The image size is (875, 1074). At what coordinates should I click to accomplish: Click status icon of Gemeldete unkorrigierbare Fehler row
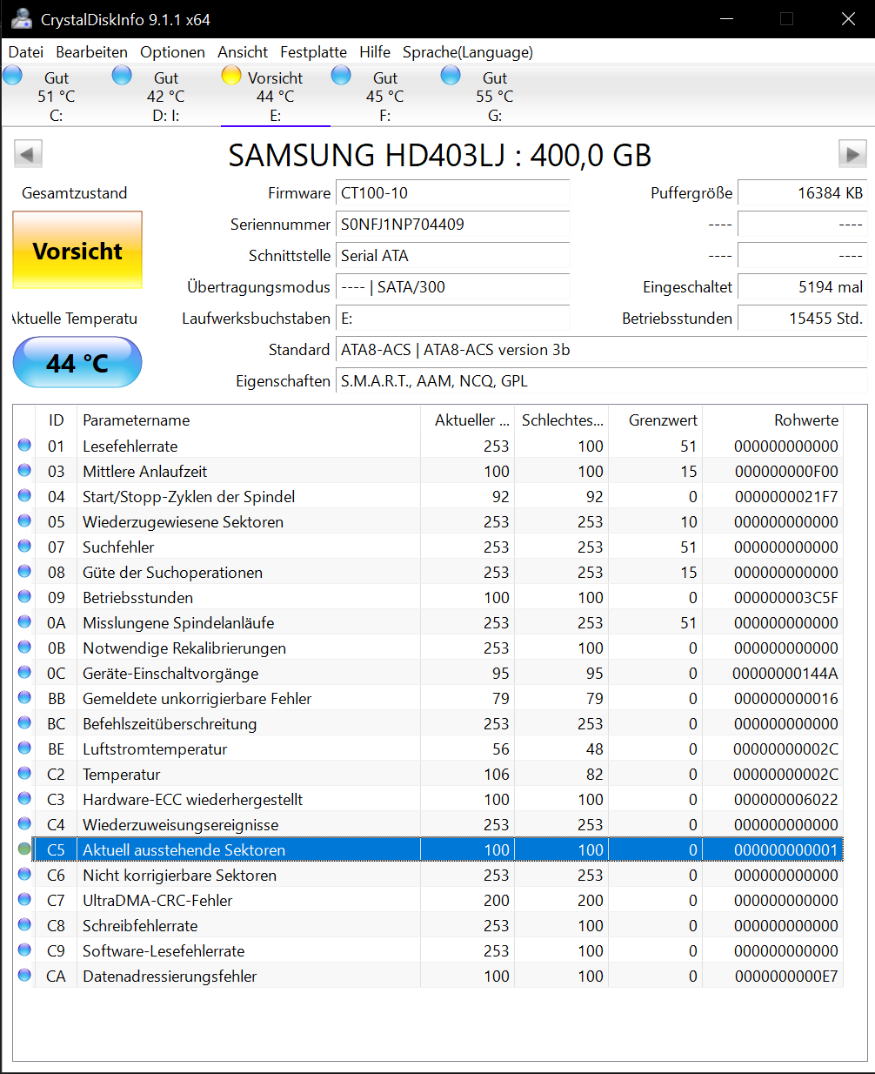(24, 698)
